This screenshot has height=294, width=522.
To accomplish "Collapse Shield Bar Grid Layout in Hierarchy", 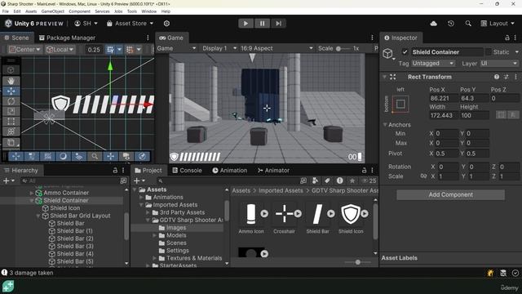I will [38, 216].
